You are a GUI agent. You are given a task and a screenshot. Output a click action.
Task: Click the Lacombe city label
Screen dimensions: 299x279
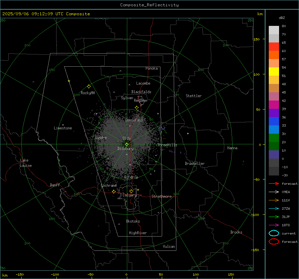coord(143,83)
